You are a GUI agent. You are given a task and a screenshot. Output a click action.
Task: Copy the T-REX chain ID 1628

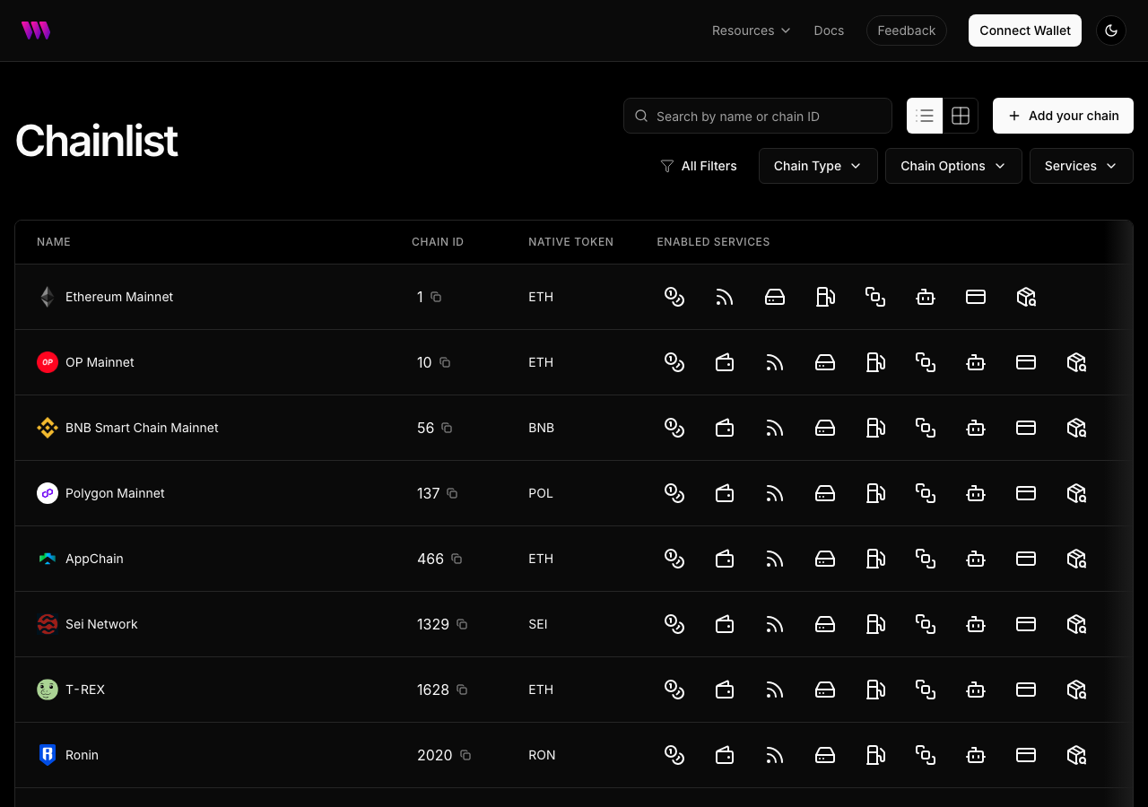tap(462, 690)
